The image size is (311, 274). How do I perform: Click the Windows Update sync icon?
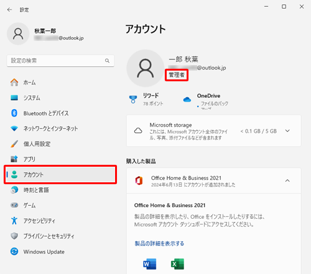click(14, 252)
